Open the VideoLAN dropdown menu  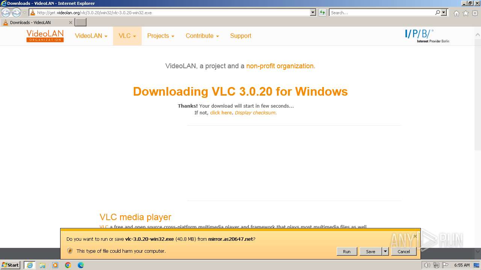[x=91, y=36]
